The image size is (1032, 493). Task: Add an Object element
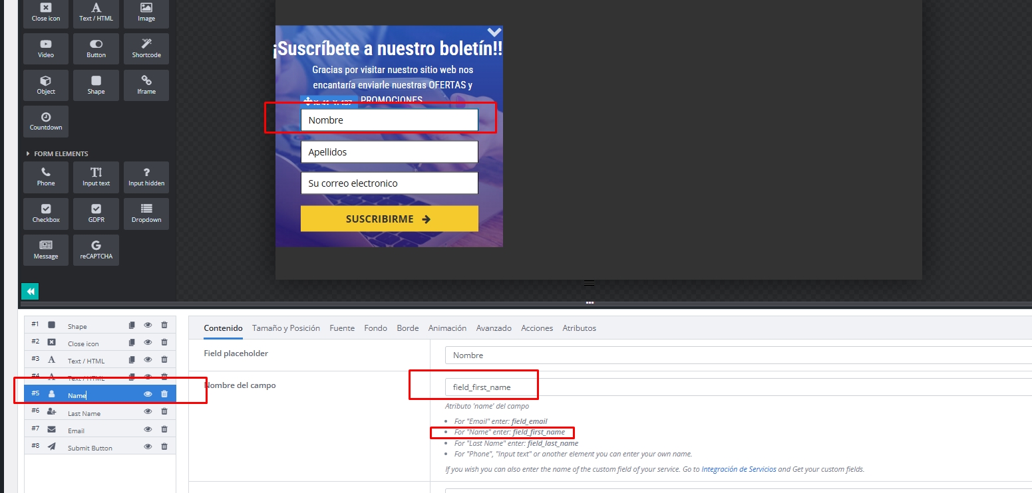pyautogui.click(x=46, y=85)
